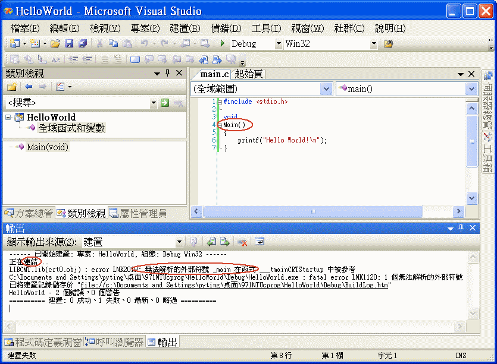Viewport: 497px width, 364px height.
Task: Open the 工具箱 side tab
Action: (488, 153)
